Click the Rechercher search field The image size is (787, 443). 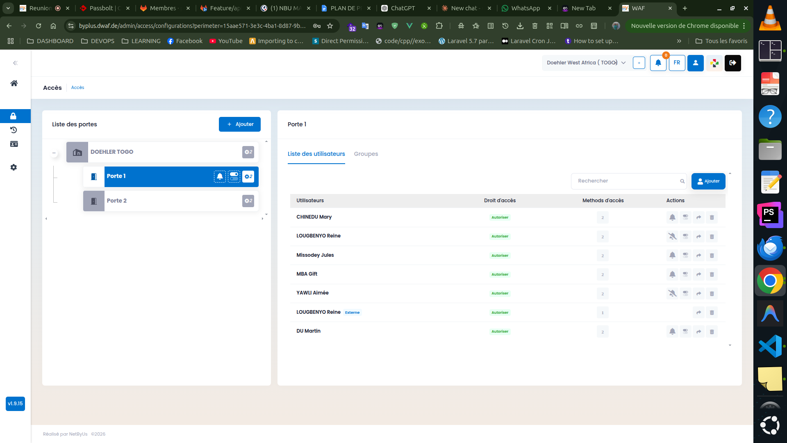click(x=629, y=181)
